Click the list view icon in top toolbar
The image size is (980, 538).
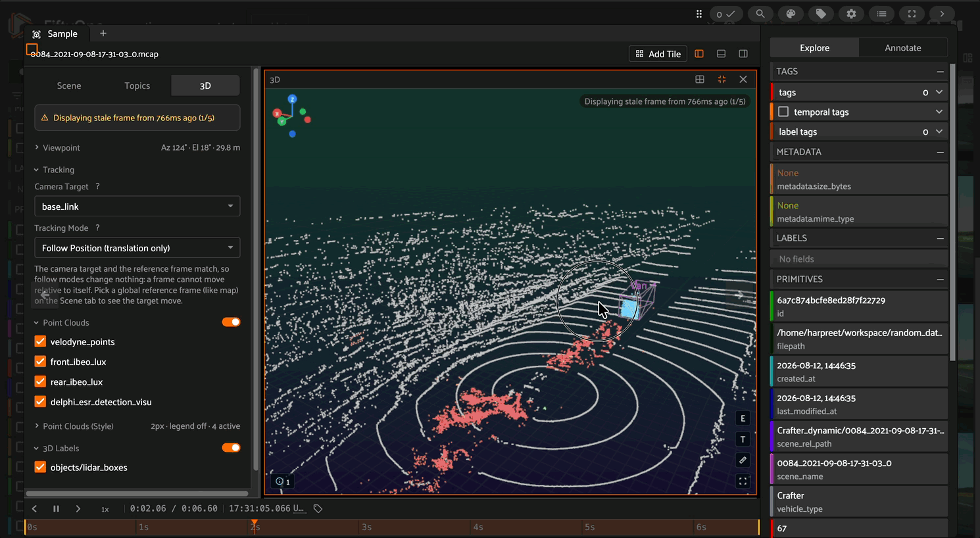(x=881, y=14)
